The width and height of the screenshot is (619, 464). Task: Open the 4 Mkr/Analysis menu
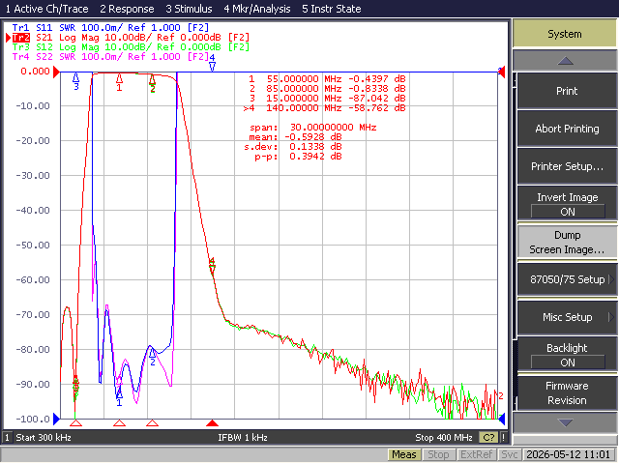click(257, 9)
